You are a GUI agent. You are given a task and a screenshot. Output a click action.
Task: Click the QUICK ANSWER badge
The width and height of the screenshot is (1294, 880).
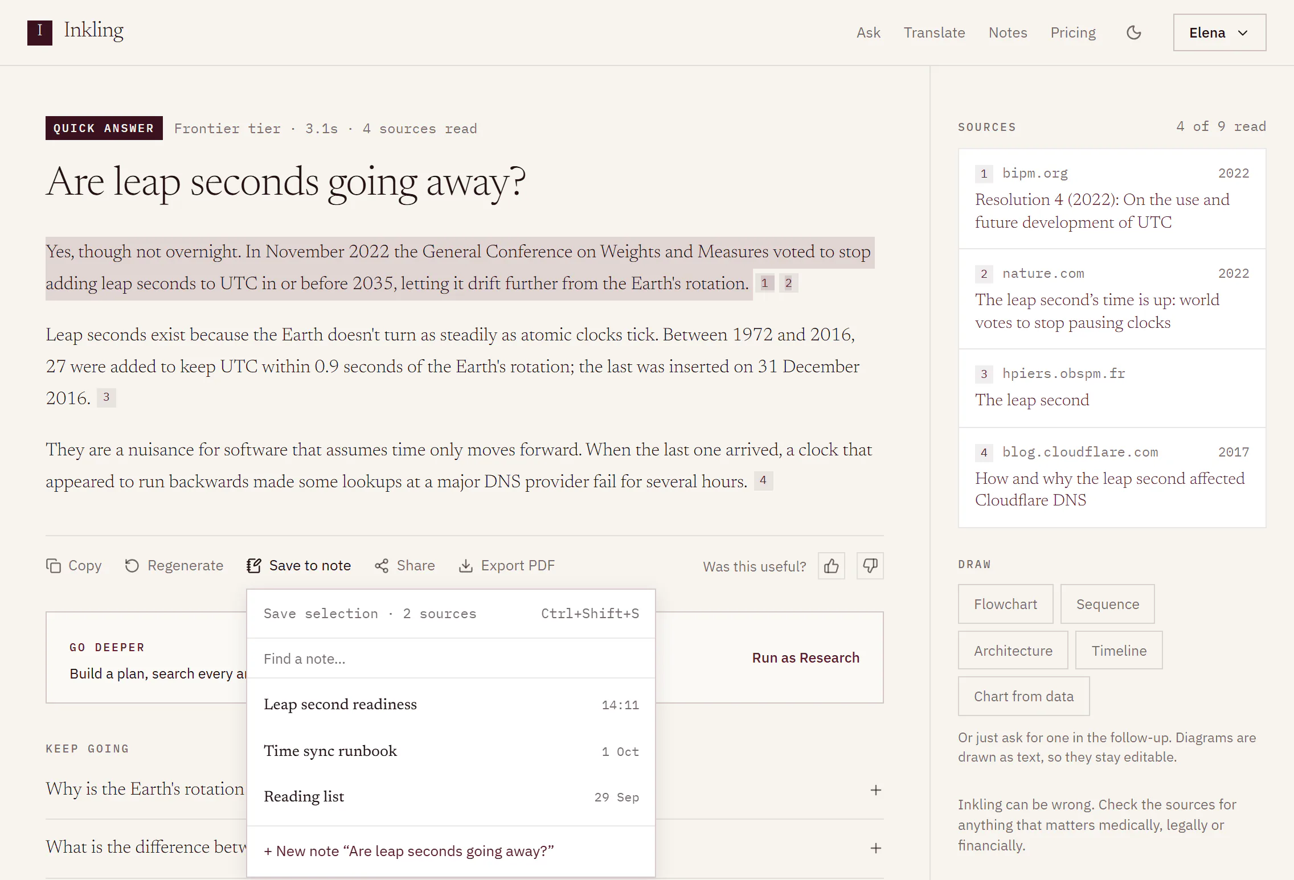pos(104,128)
